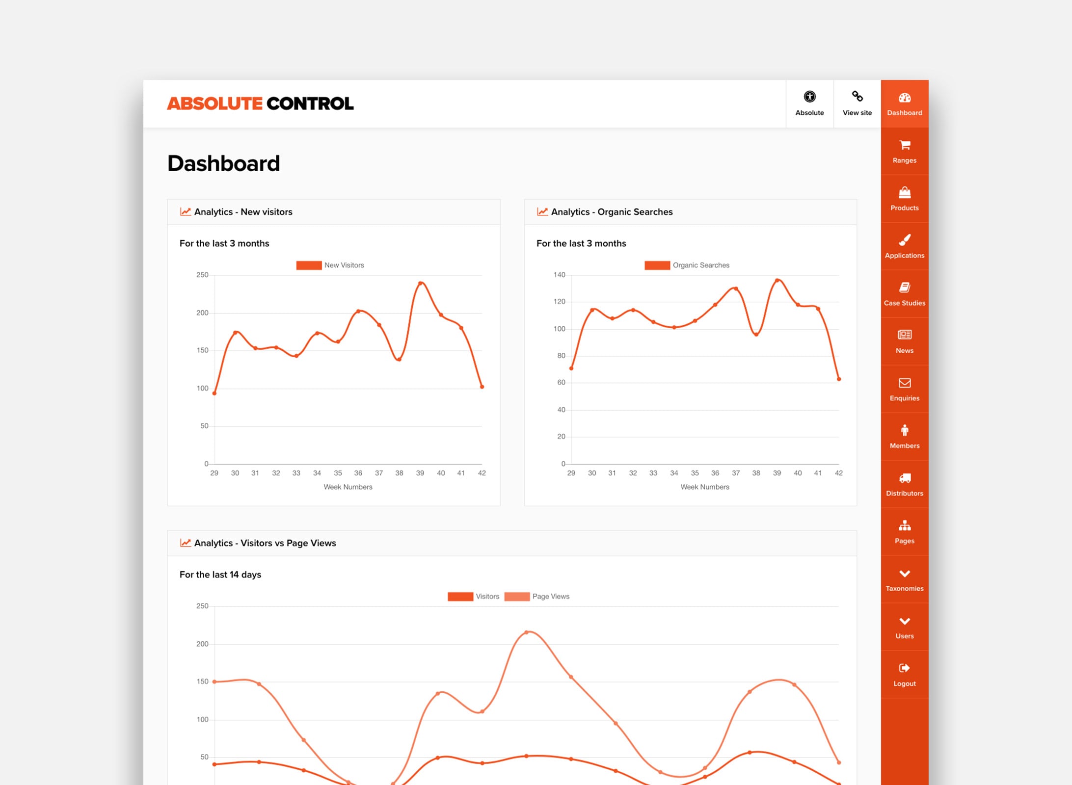This screenshot has width=1072, height=785.
Task: Open Distributors via the truck icon
Action: coord(904,478)
